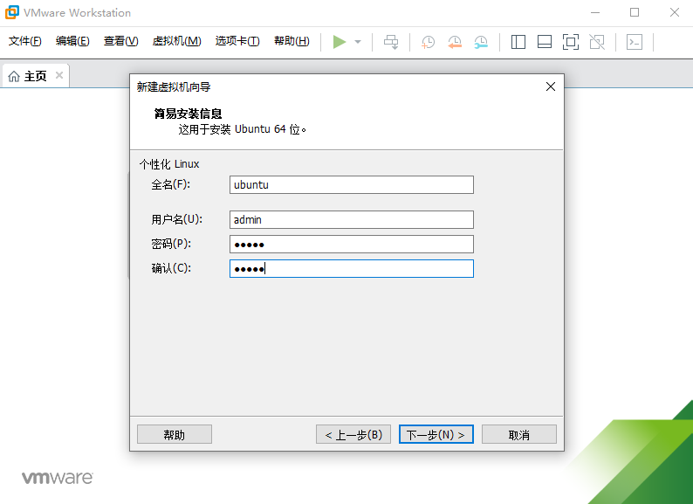Click the revert to snapshot icon
Image resolution: width=693 pixels, height=504 pixels.
coord(455,42)
